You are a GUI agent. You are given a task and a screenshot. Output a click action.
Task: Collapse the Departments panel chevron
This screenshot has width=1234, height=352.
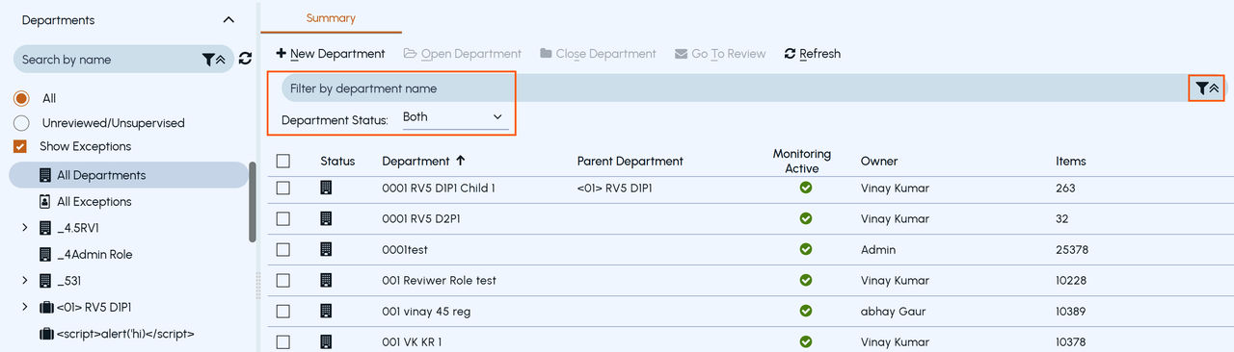228,19
